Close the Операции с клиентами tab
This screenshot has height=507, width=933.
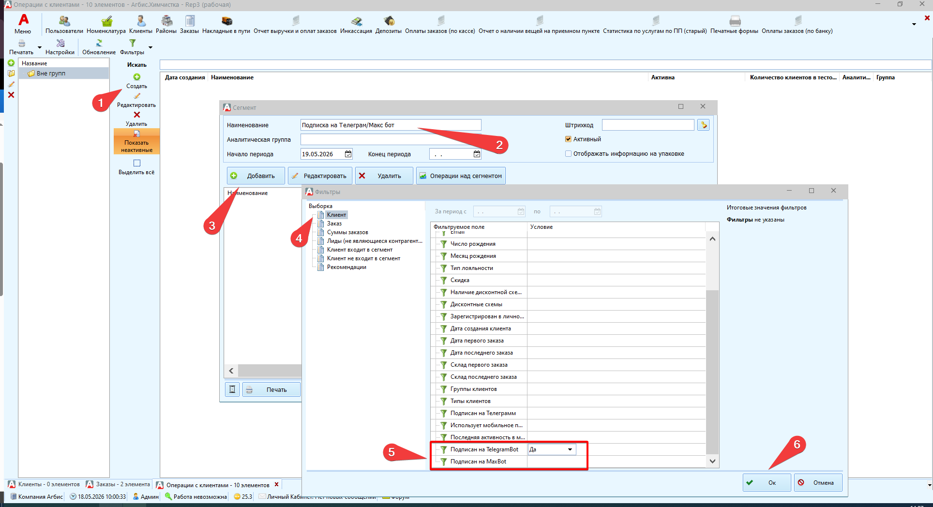[277, 484]
